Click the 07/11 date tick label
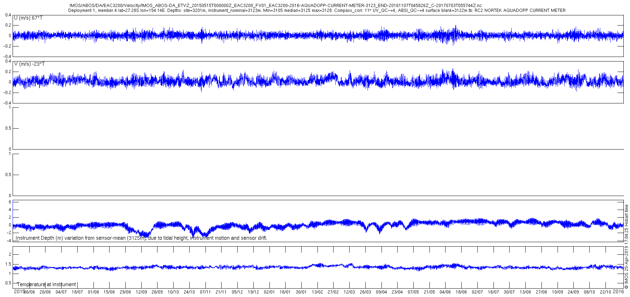 [205, 292]
